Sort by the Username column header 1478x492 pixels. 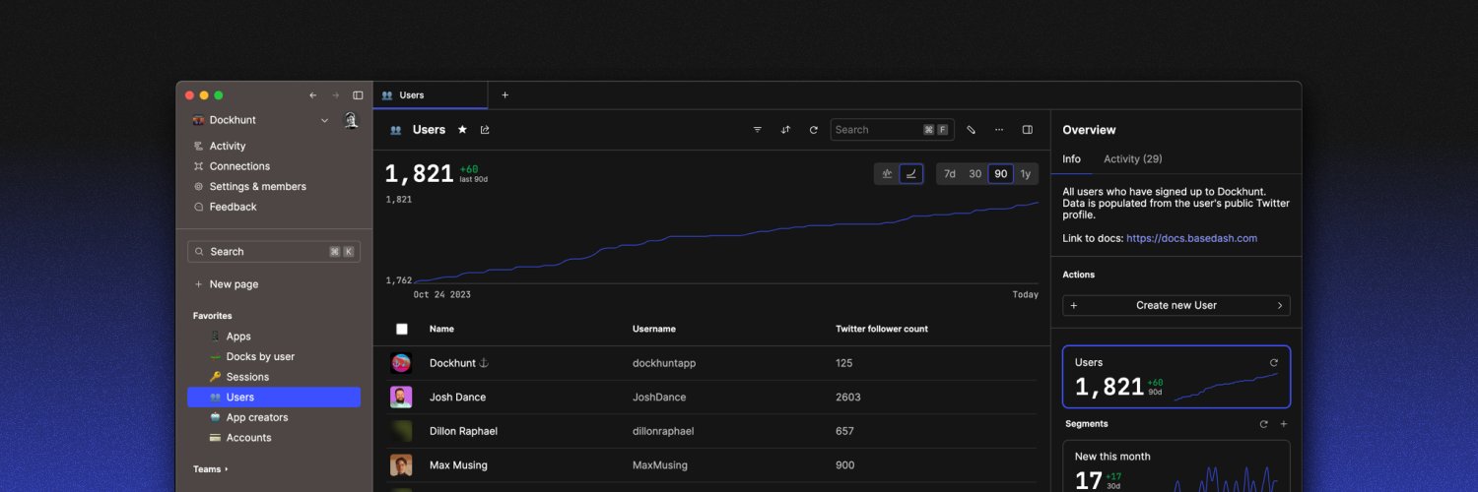pyautogui.click(x=654, y=330)
